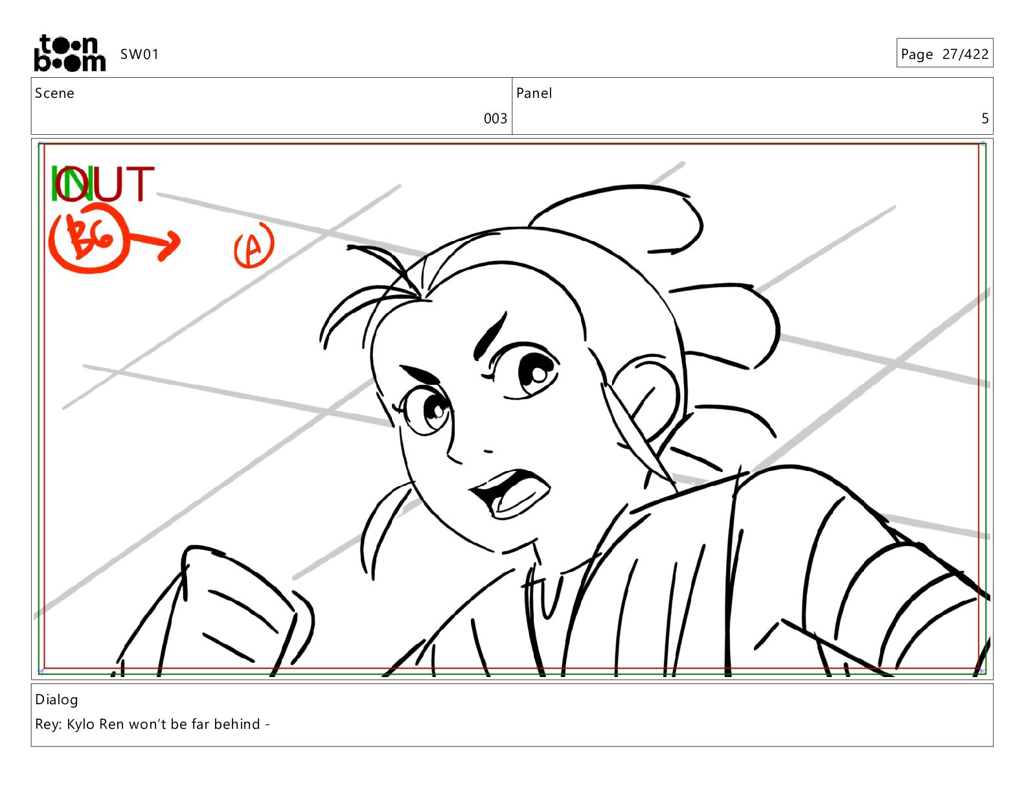Click the Toon Boom logo
This screenshot has height=793, width=1026.
click(69, 52)
